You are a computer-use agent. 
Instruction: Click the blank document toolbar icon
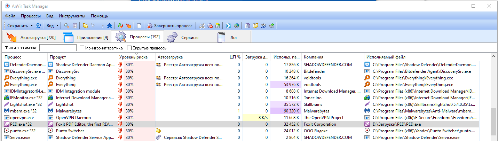point(139,26)
